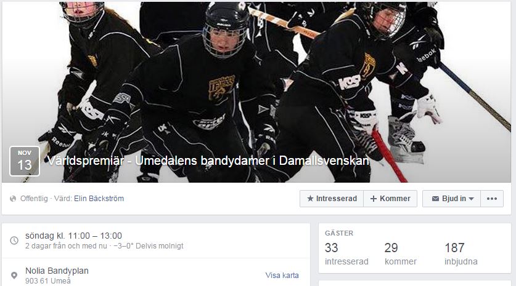Screen dimensions: 516x286
Task: Click the clock icon beside event time
Action: point(14,240)
